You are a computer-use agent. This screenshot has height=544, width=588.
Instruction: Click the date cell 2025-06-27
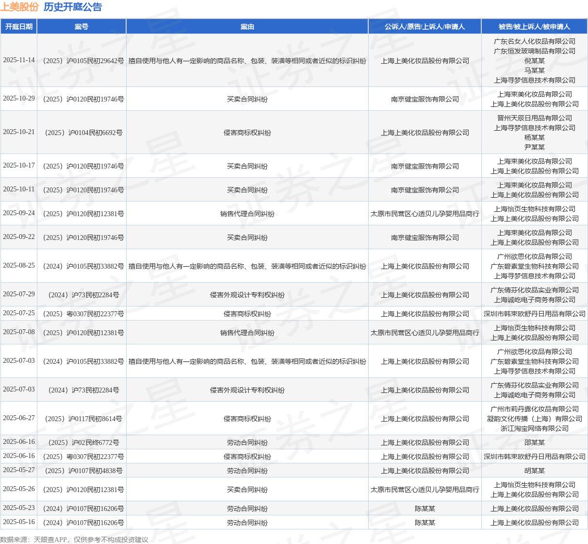[x=19, y=418]
